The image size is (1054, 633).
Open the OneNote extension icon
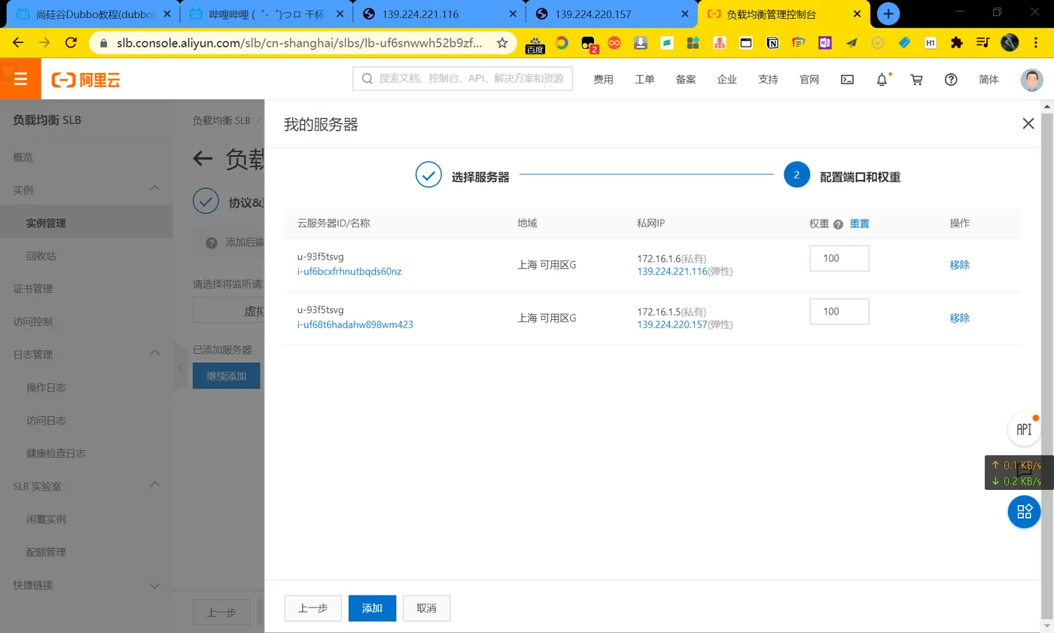pos(824,43)
